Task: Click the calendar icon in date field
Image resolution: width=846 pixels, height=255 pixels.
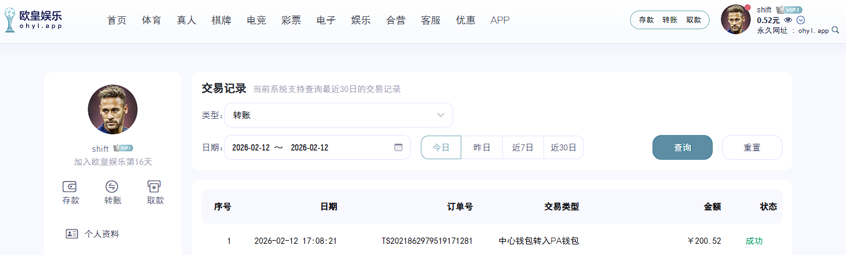Action: click(x=398, y=147)
